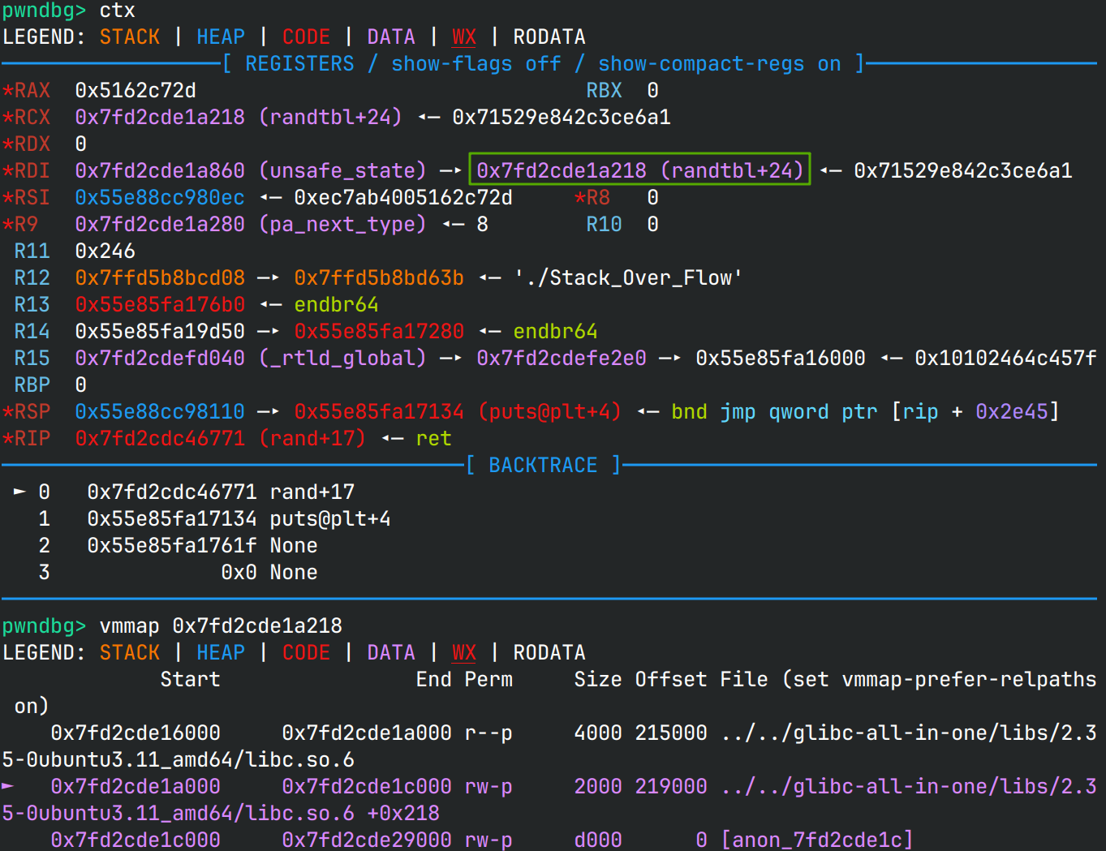Click the pointer arrow after unsafe_state
Image resolution: width=1106 pixels, height=851 pixels.
point(450,170)
